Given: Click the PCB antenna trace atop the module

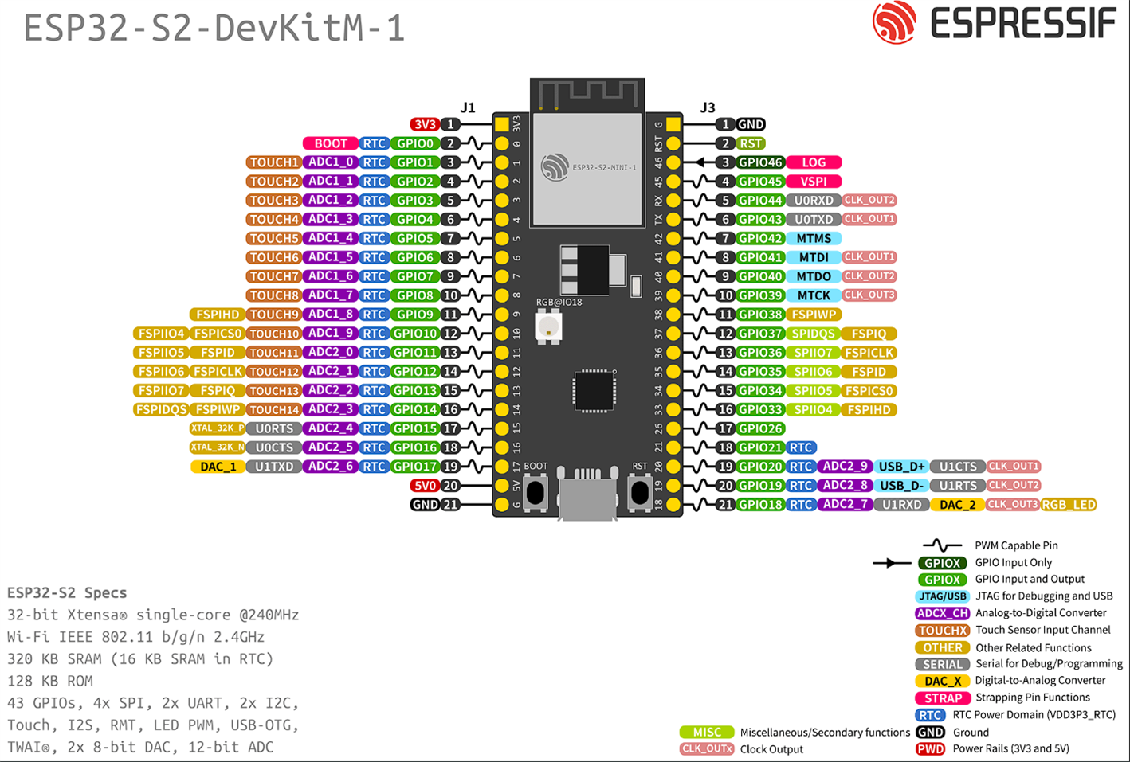Looking at the screenshot, I should (x=587, y=95).
